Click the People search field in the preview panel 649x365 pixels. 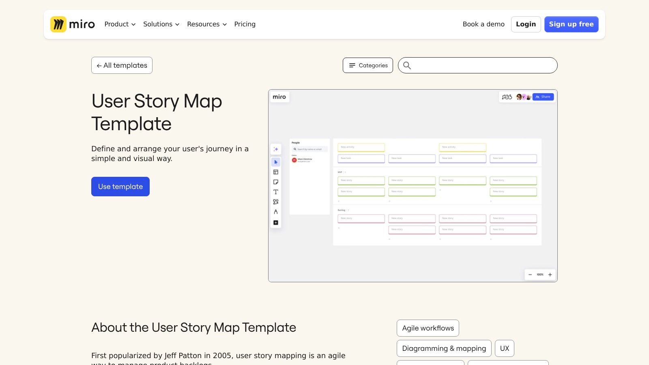click(309, 149)
